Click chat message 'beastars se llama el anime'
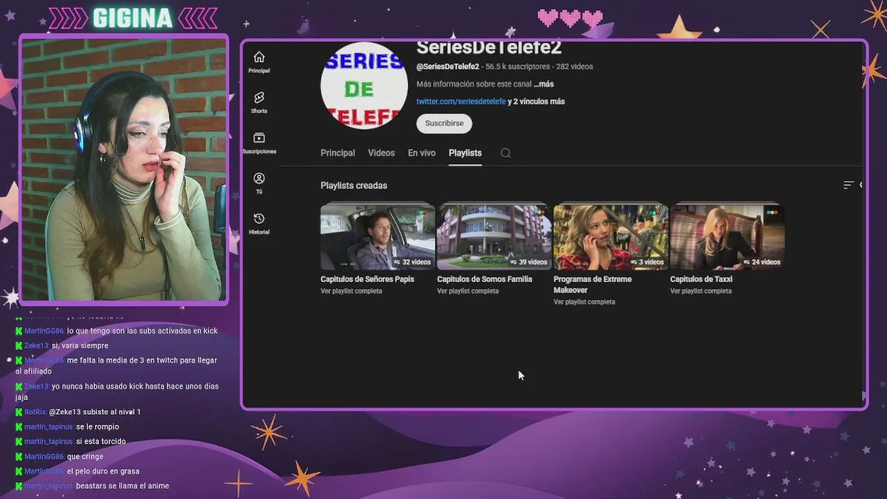The image size is (887, 499). coord(123,487)
